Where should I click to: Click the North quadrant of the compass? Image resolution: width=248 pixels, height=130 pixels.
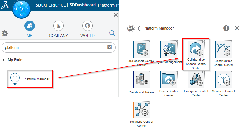[x=21, y=3]
